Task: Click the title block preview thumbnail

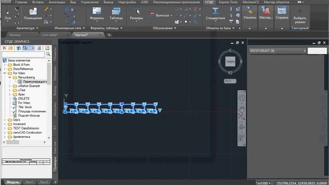Action: pos(26,161)
